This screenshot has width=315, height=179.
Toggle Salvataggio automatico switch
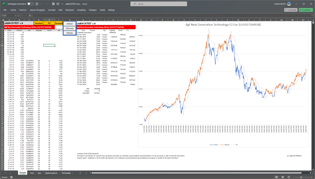click(x=30, y=4)
